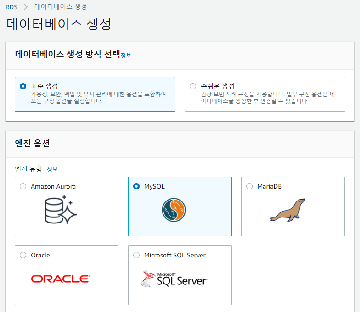The height and width of the screenshot is (312, 360).
Task: Click the Microsoft SQL Server label text
Action: pyautogui.click(x=175, y=255)
